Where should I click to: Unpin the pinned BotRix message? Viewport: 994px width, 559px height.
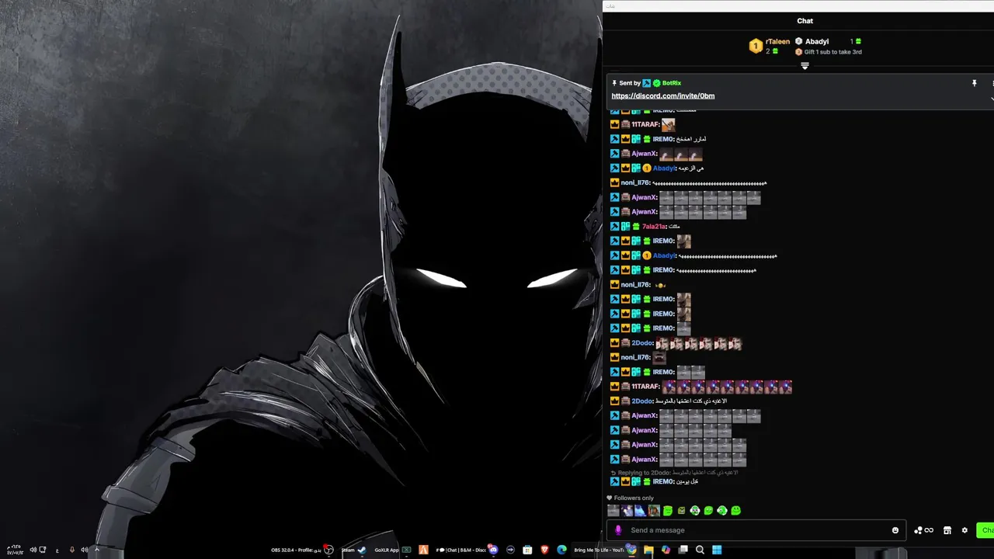click(974, 83)
